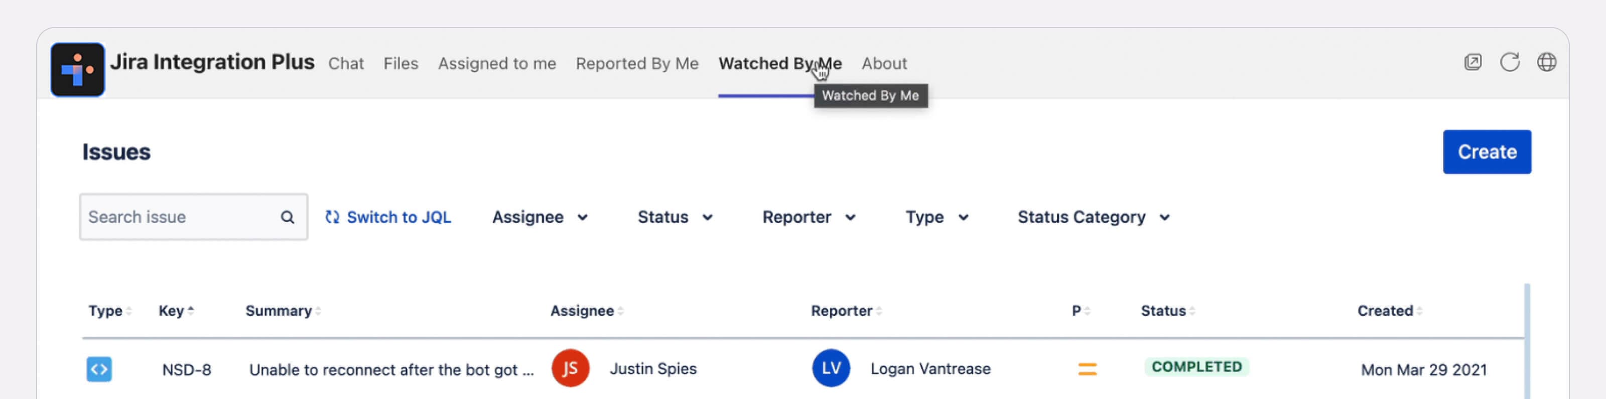Click the Issues heading

tap(116, 152)
